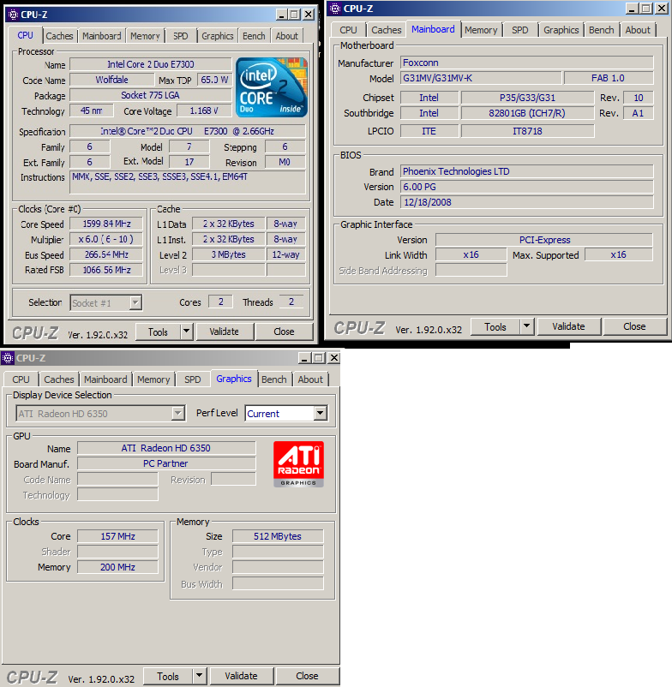The width and height of the screenshot is (672, 687).
Task: Switch to Mainboard tab in CPU window
Action: point(102,36)
